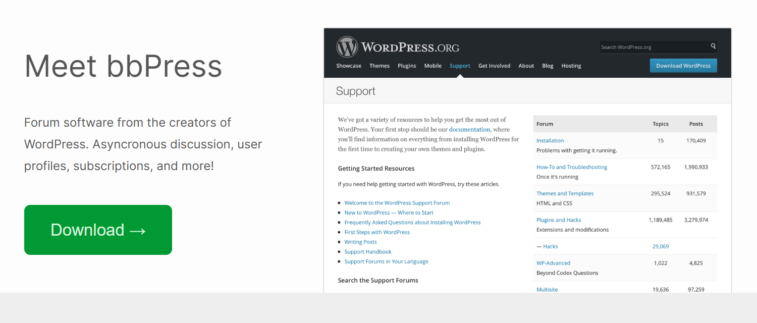Screen dimensions: 757x323
Task: Click the Hacks topic count 29,069
Action: [x=661, y=246]
